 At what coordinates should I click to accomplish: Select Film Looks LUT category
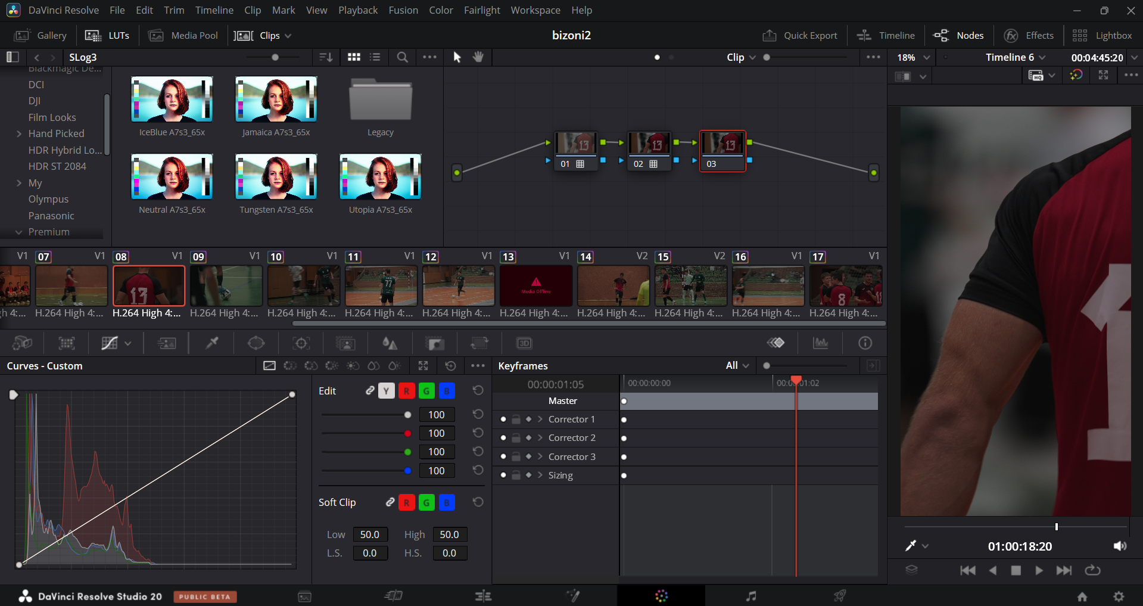click(x=52, y=117)
